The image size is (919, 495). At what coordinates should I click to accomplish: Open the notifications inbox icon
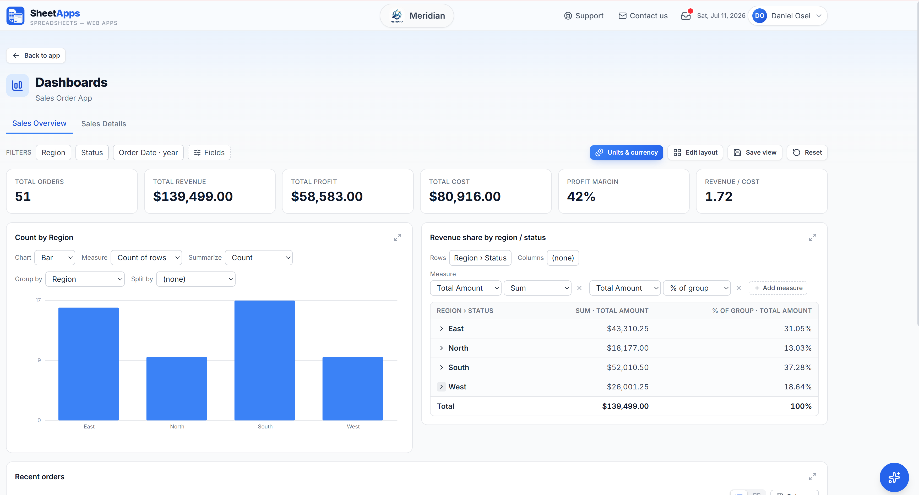(686, 16)
